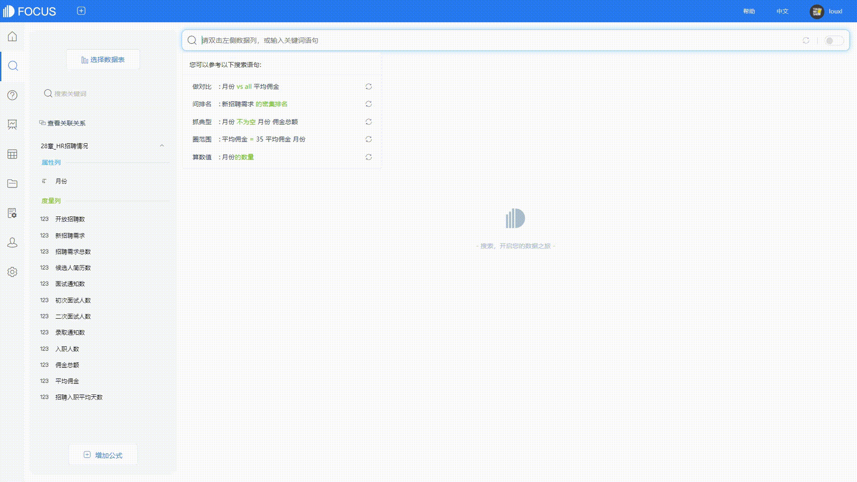
Task: Collapse the 28章_HR招聘情况 table list
Action: click(162, 146)
